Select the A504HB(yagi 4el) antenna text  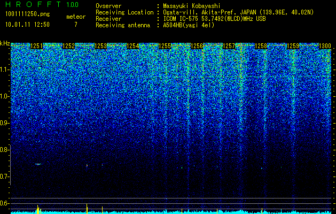coord(189,25)
